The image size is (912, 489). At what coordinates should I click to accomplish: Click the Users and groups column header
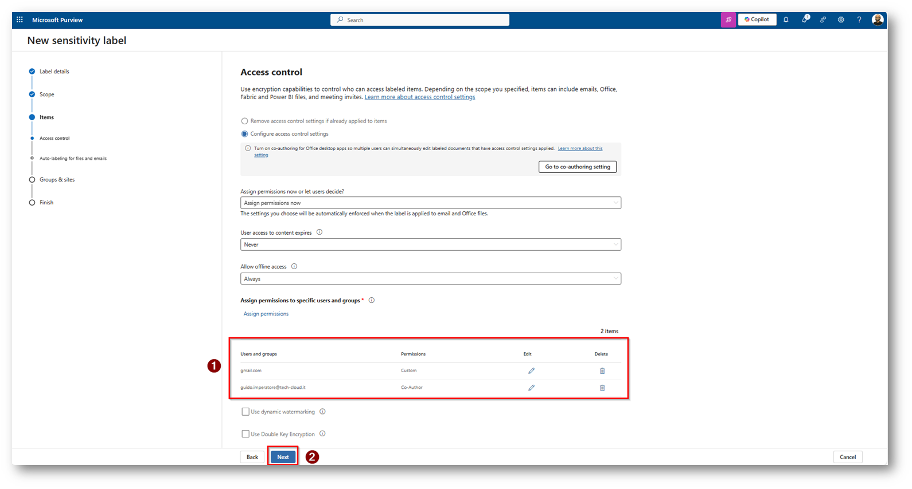(x=259, y=354)
